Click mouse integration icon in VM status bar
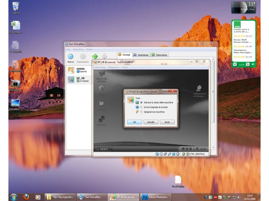Image resolution: width=269 pixels, height=201 pixels. click(x=183, y=154)
